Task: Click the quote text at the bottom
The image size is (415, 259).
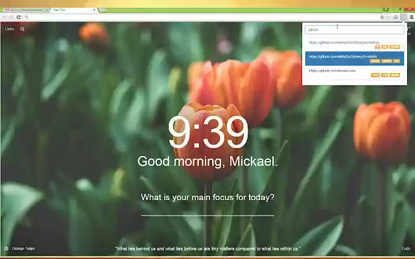Action: (207, 249)
